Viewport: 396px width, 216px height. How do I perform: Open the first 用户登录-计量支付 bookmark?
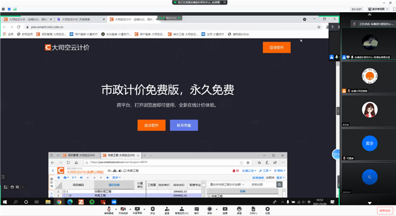(83, 34)
